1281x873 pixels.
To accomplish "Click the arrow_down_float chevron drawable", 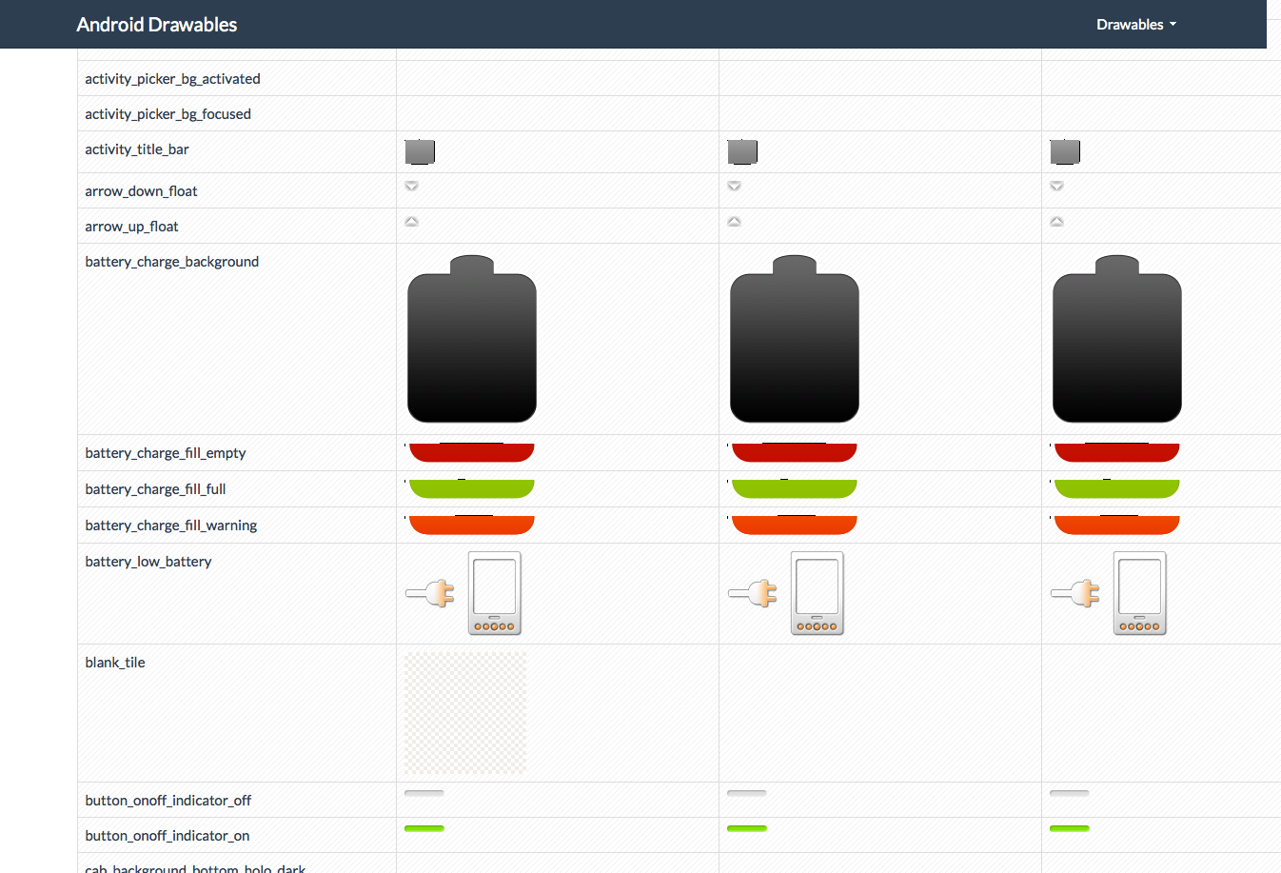I will (411, 186).
